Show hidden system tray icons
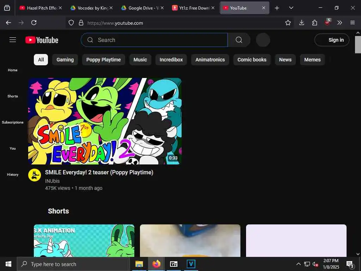The height and width of the screenshot is (271, 361). click(x=298, y=264)
